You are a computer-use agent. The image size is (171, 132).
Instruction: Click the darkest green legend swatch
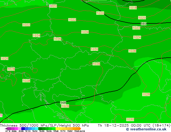pos(40,128)
